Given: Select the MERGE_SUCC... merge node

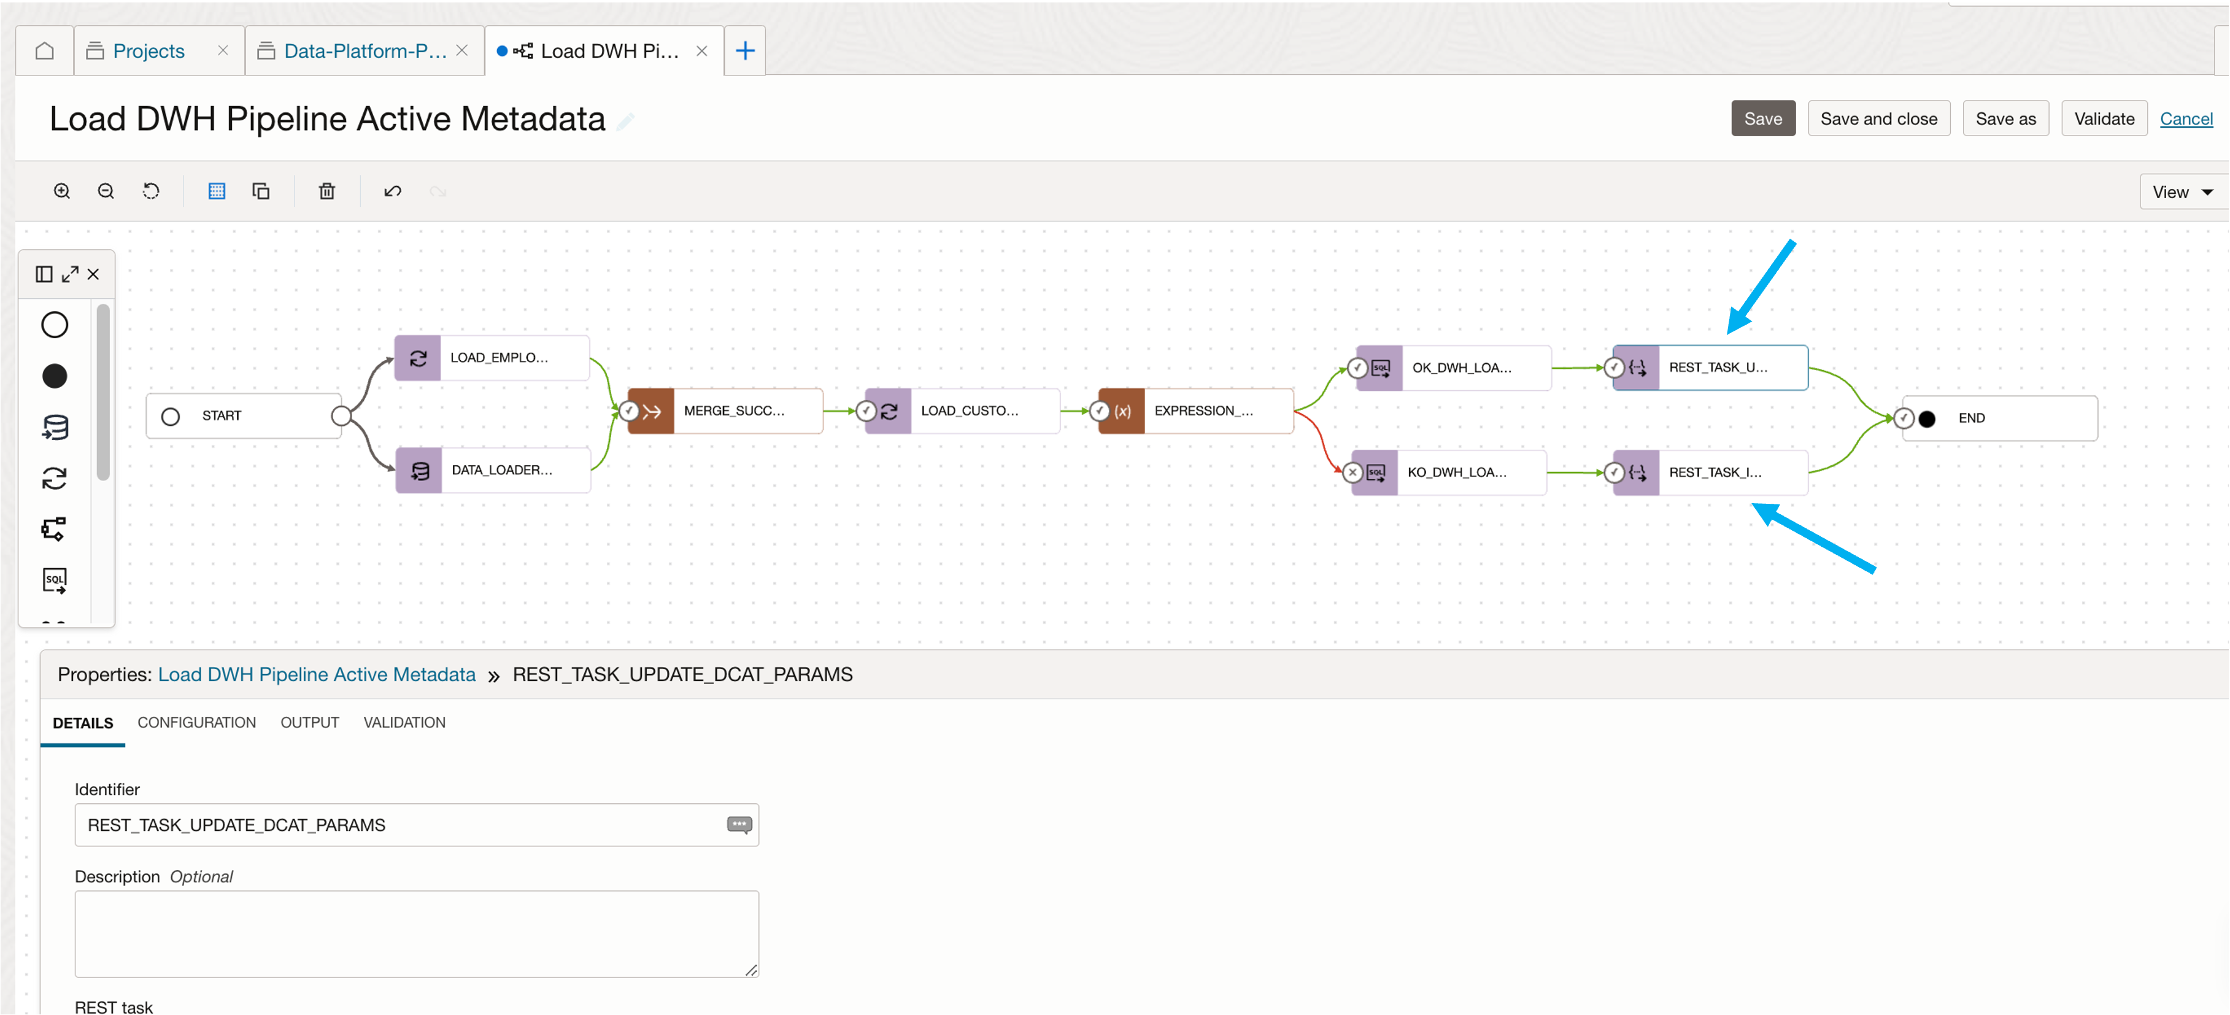Looking at the screenshot, I should click(x=725, y=411).
